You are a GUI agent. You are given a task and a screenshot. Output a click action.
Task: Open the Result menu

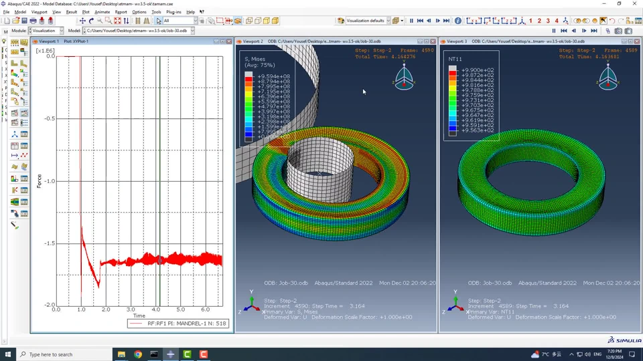71,12
